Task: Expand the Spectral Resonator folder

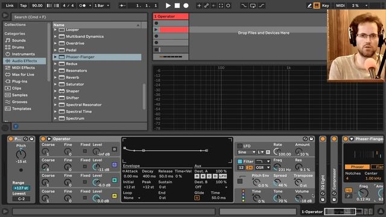Action: tap(55, 105)
